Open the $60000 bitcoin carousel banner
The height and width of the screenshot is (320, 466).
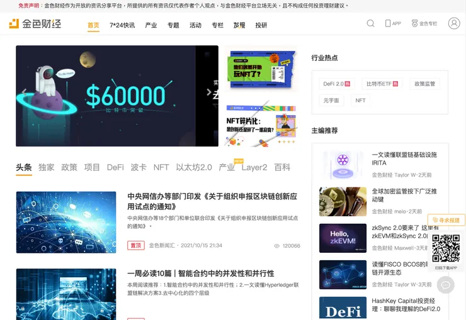[117, 96]
